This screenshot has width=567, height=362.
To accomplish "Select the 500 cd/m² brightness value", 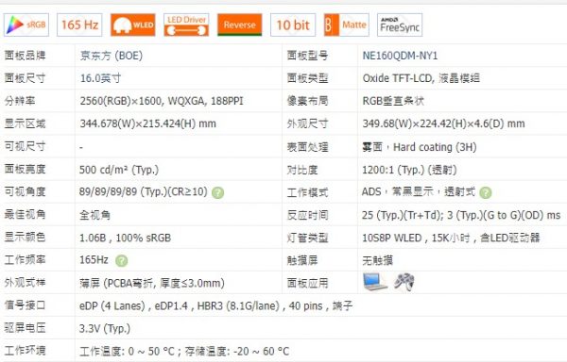I will coord(119,170).
